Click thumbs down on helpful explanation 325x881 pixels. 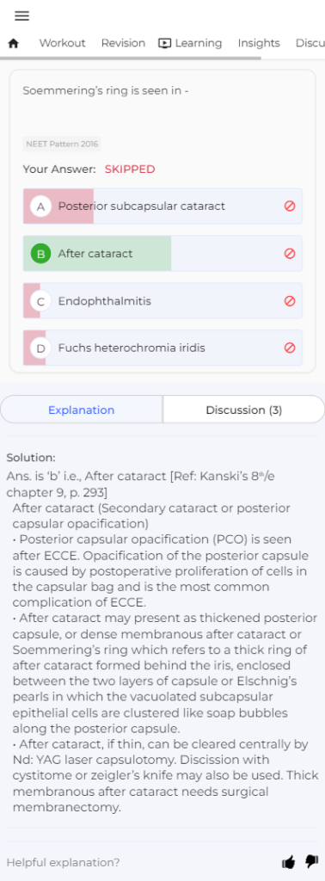pyautogui.click(x=311, y=862)
